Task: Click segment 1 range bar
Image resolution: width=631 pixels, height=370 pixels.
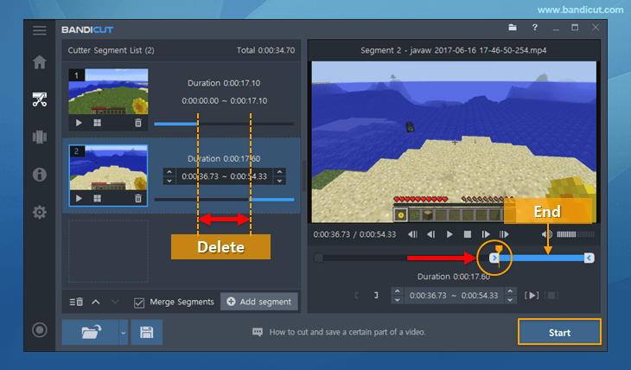Action: [224, 124]
